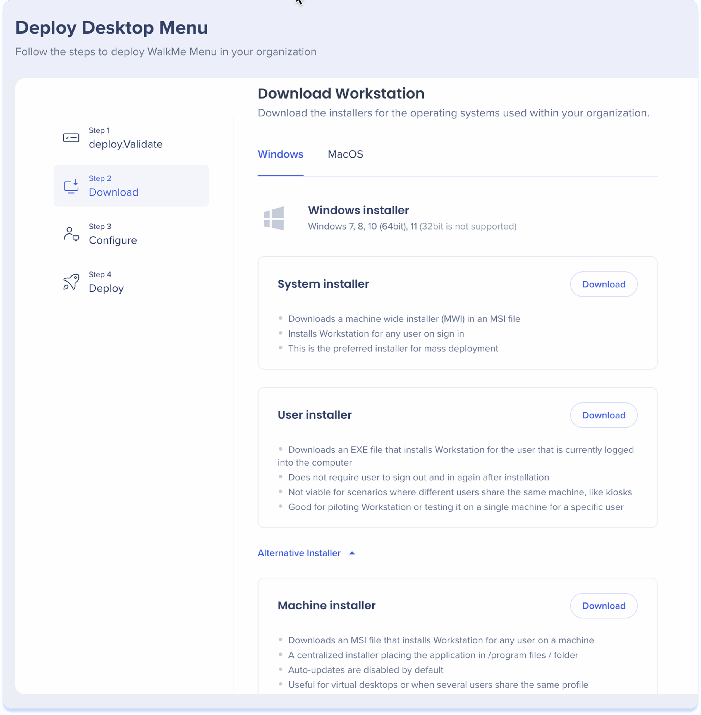Switch to the MacOS tab
Image resolution: width=701 pixels, height=715 pixels.
pyautogui.click(x=345, y=154)
